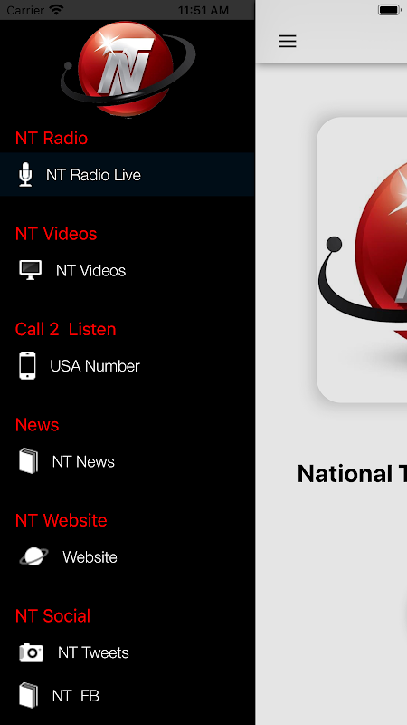The width and height of the screenshot is (407, 725).
Task: Click the Wi-Fi status icon
Action: tap(57, 10)
